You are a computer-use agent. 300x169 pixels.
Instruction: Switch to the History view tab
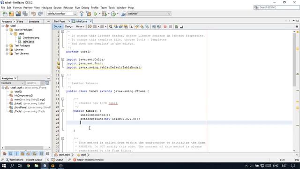[80, 27]
